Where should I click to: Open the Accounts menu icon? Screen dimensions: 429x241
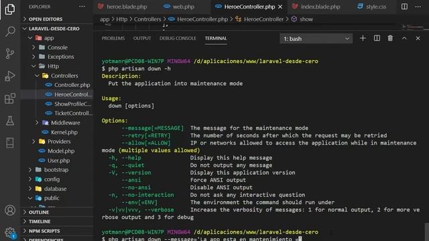pos(10,210)
